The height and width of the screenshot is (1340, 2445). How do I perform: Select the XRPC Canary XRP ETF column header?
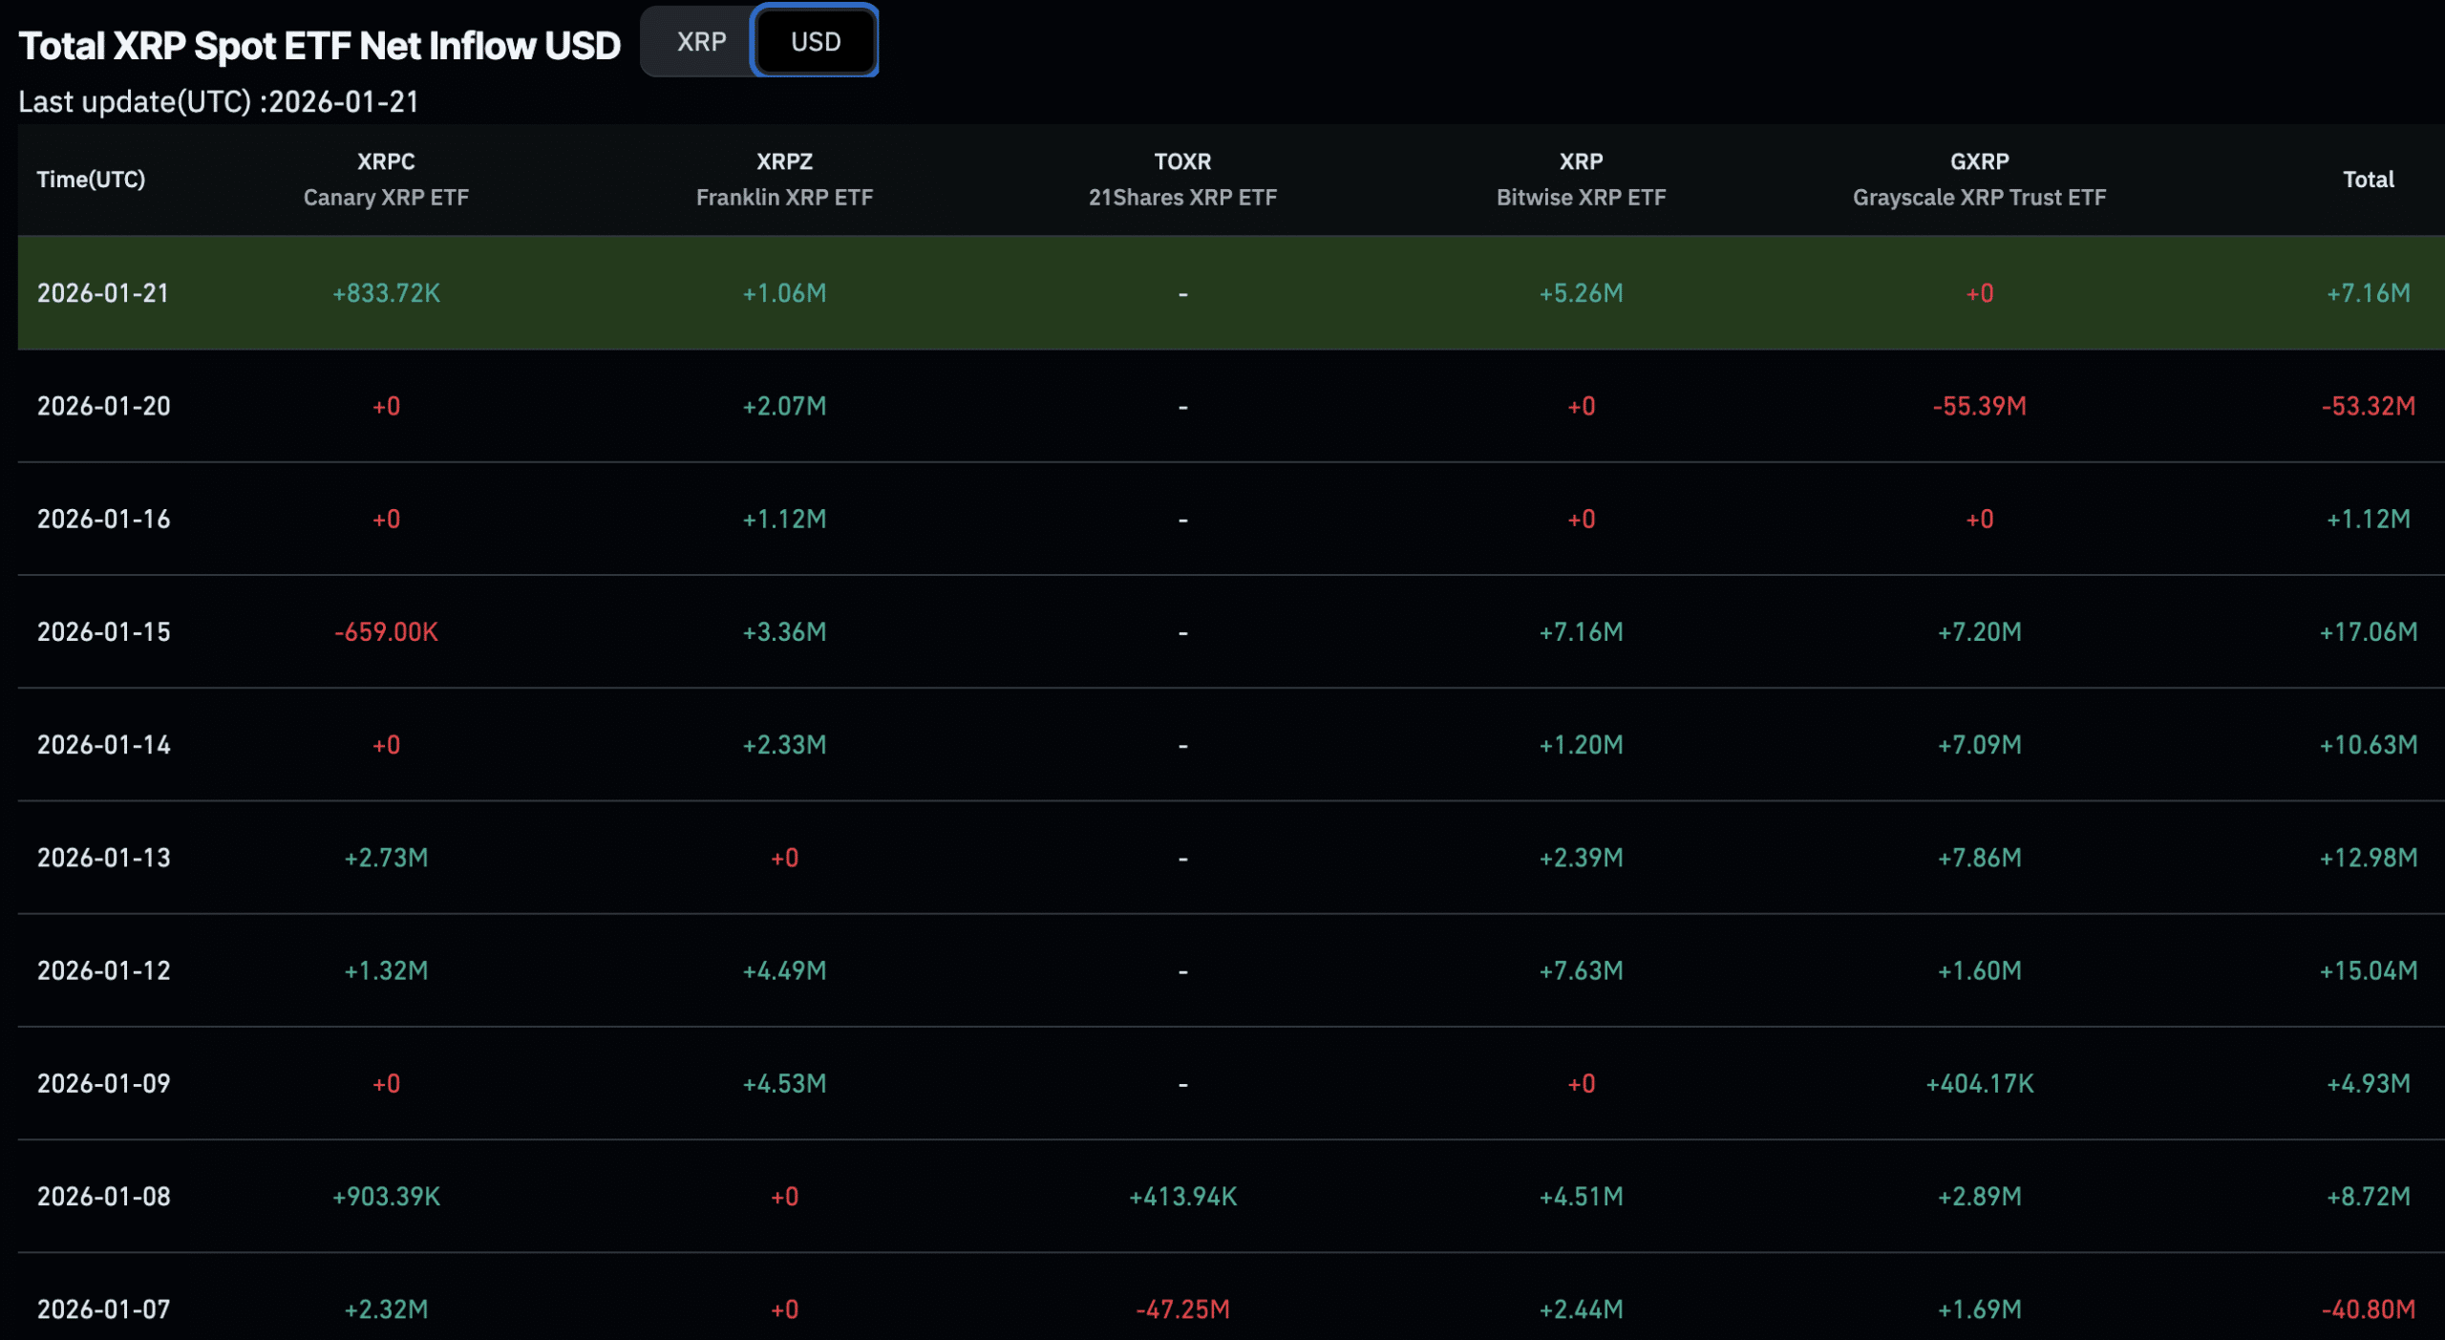(x=384, y=179)
